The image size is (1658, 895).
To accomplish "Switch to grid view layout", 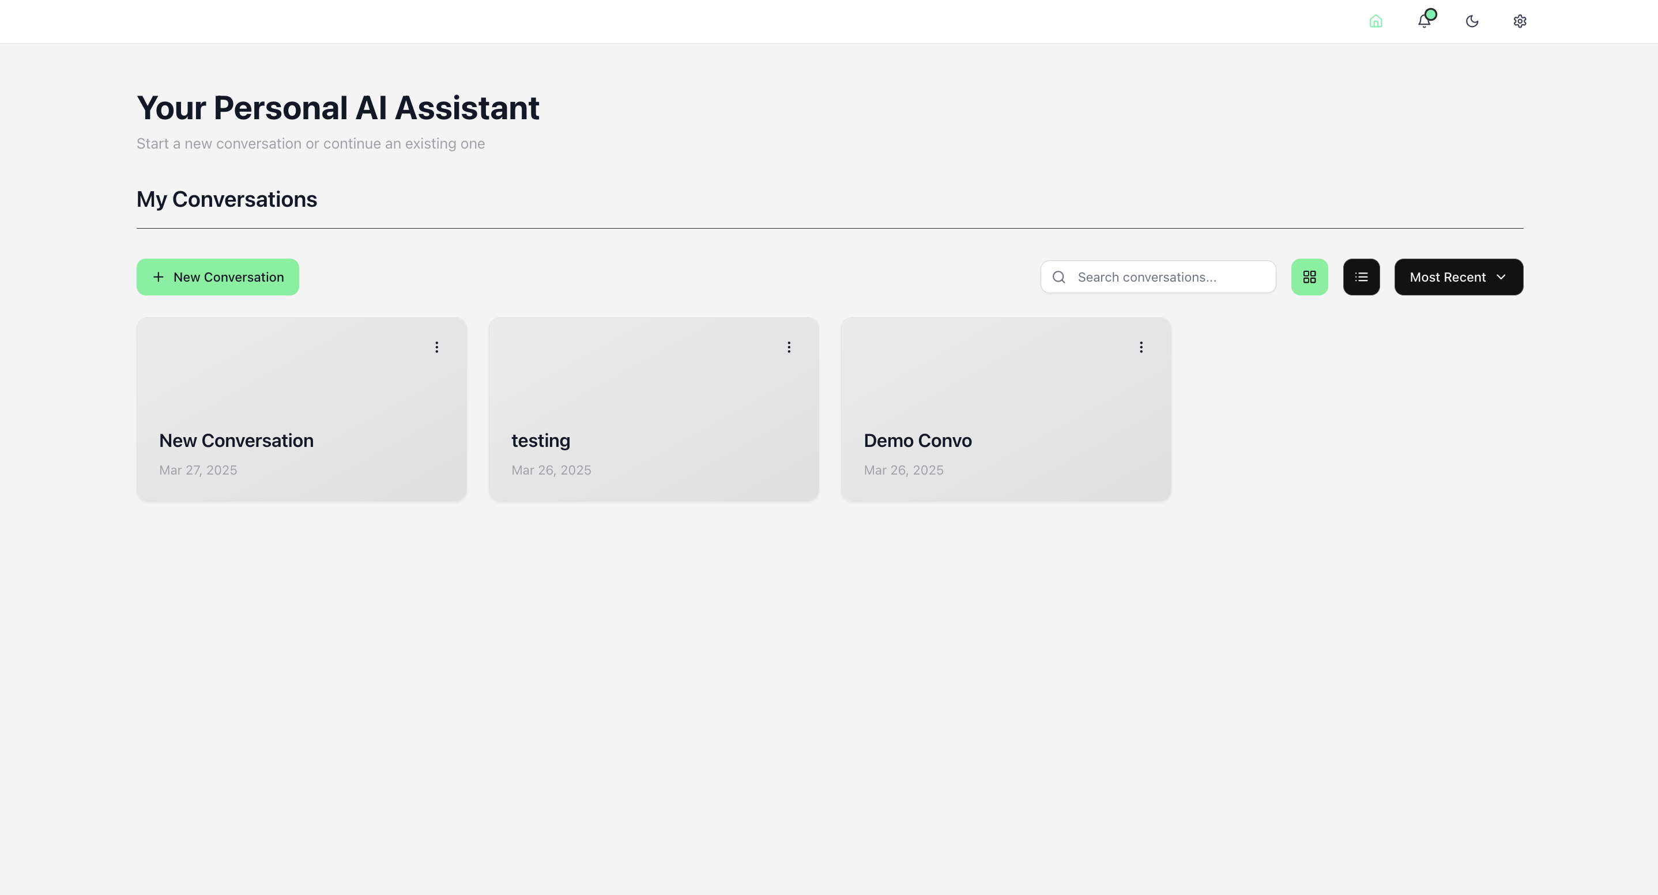I will pyautogui.click(x=1309, y=277).
